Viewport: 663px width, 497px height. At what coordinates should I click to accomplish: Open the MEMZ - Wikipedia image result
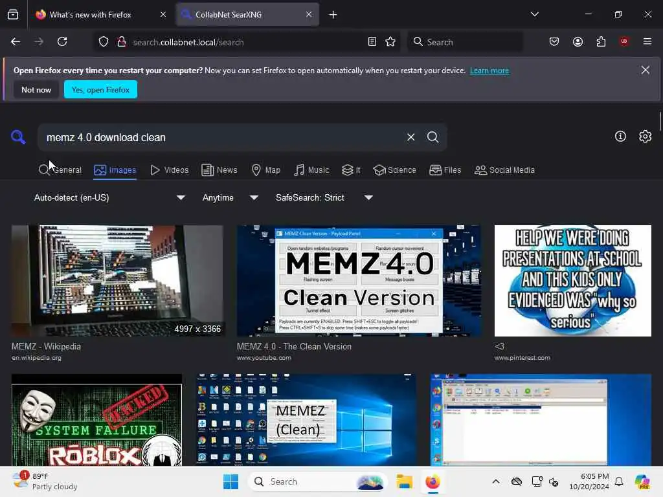(117, 281)
